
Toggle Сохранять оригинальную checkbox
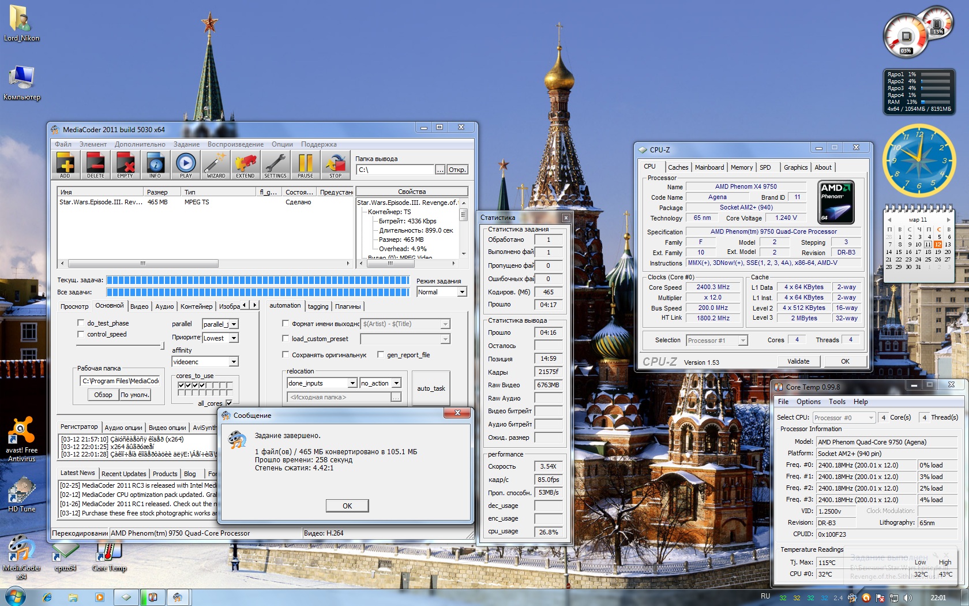[285, 354]
